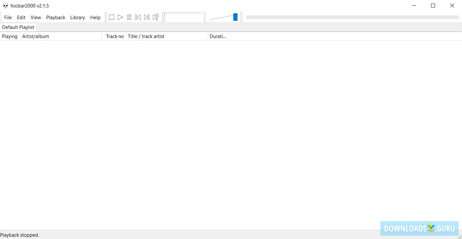462x239 pixels.
Task: Click the Stop playback icon
Action: [x=112, y=17]
